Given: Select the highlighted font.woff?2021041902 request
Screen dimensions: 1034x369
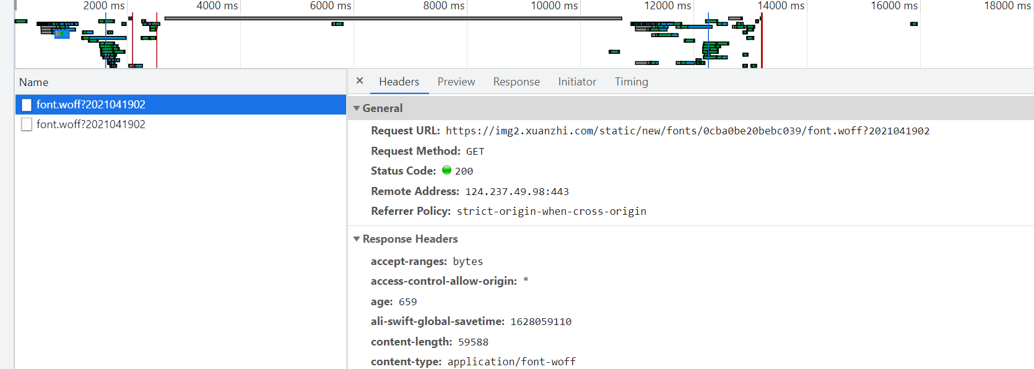Looking at the screenshot, I should coord(180,105).
